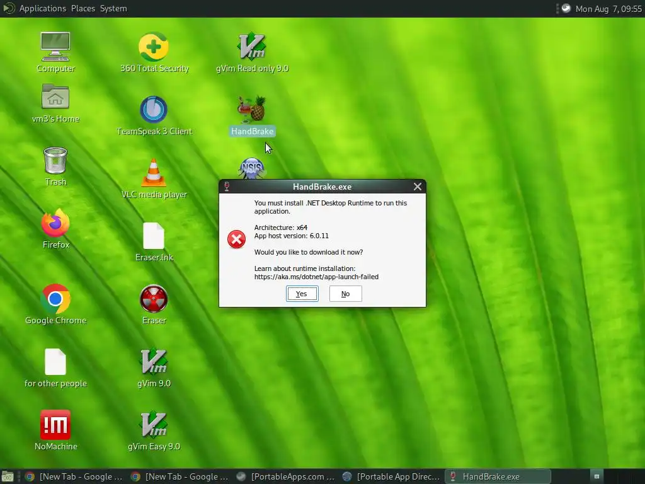Select the gVim 9.0 desktop icon
645x484 pixels.
154,362
